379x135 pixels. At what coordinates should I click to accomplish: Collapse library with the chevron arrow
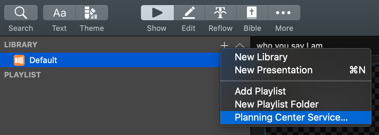click(x=239, y=46)
